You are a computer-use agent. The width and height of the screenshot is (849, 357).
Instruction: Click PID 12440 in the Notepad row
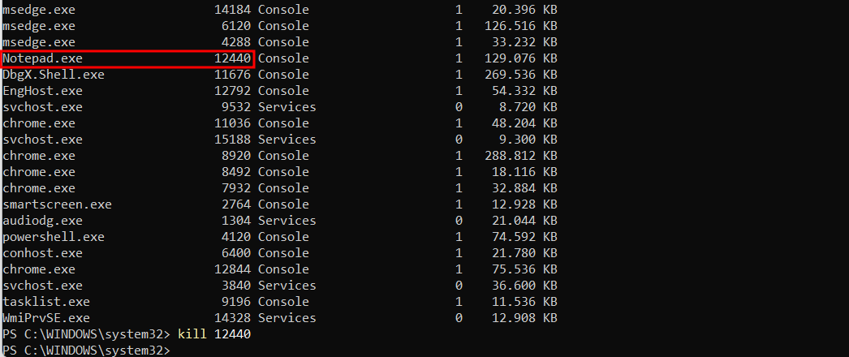click(232, 58)
